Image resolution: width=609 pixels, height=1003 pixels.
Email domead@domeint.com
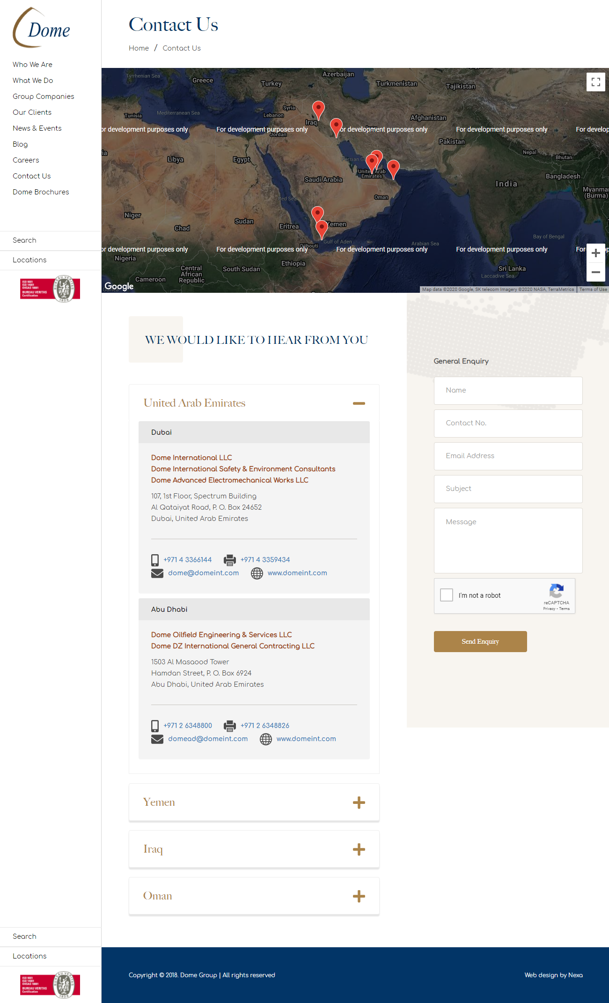208,739
